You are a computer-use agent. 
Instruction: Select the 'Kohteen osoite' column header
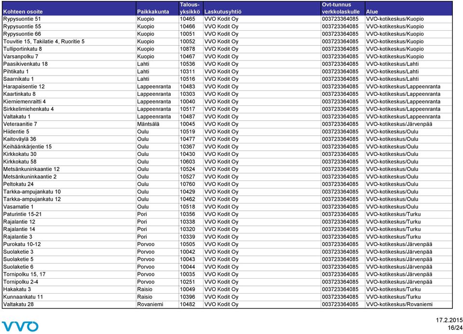pos(23,12)
